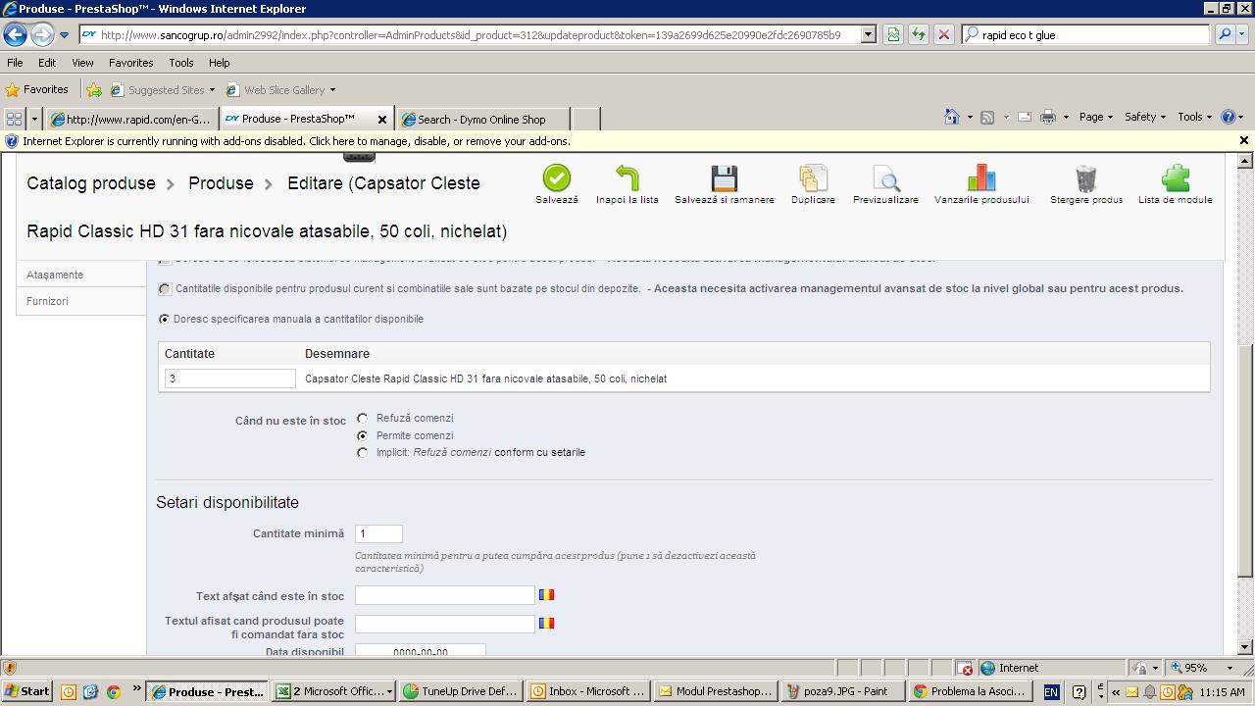Viewport: 1255px width, 706px height.
Task: Expand the address bar URL dropdown
Action: click(x=868, y=34)
